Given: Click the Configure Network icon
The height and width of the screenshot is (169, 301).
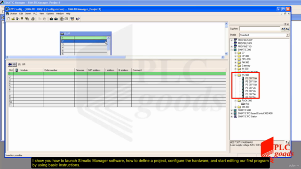Looking at the screenshot, I should (72, 19).
